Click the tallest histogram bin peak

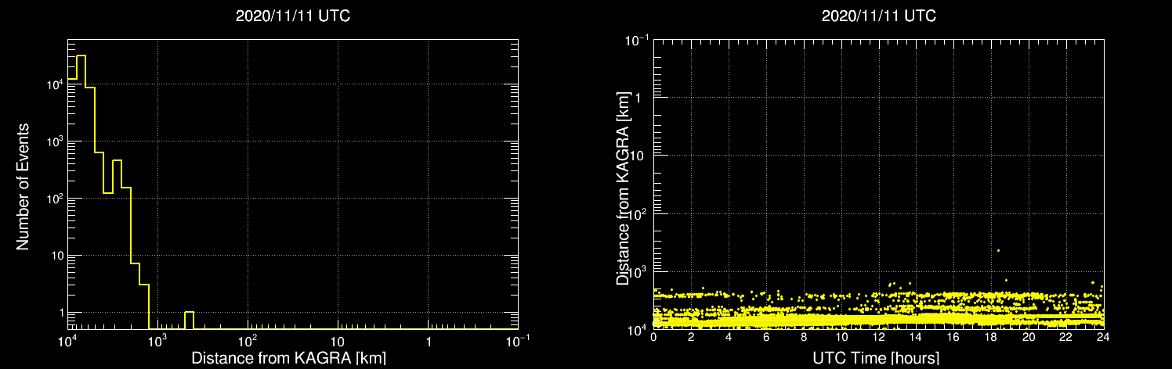(x=81, y=56)
